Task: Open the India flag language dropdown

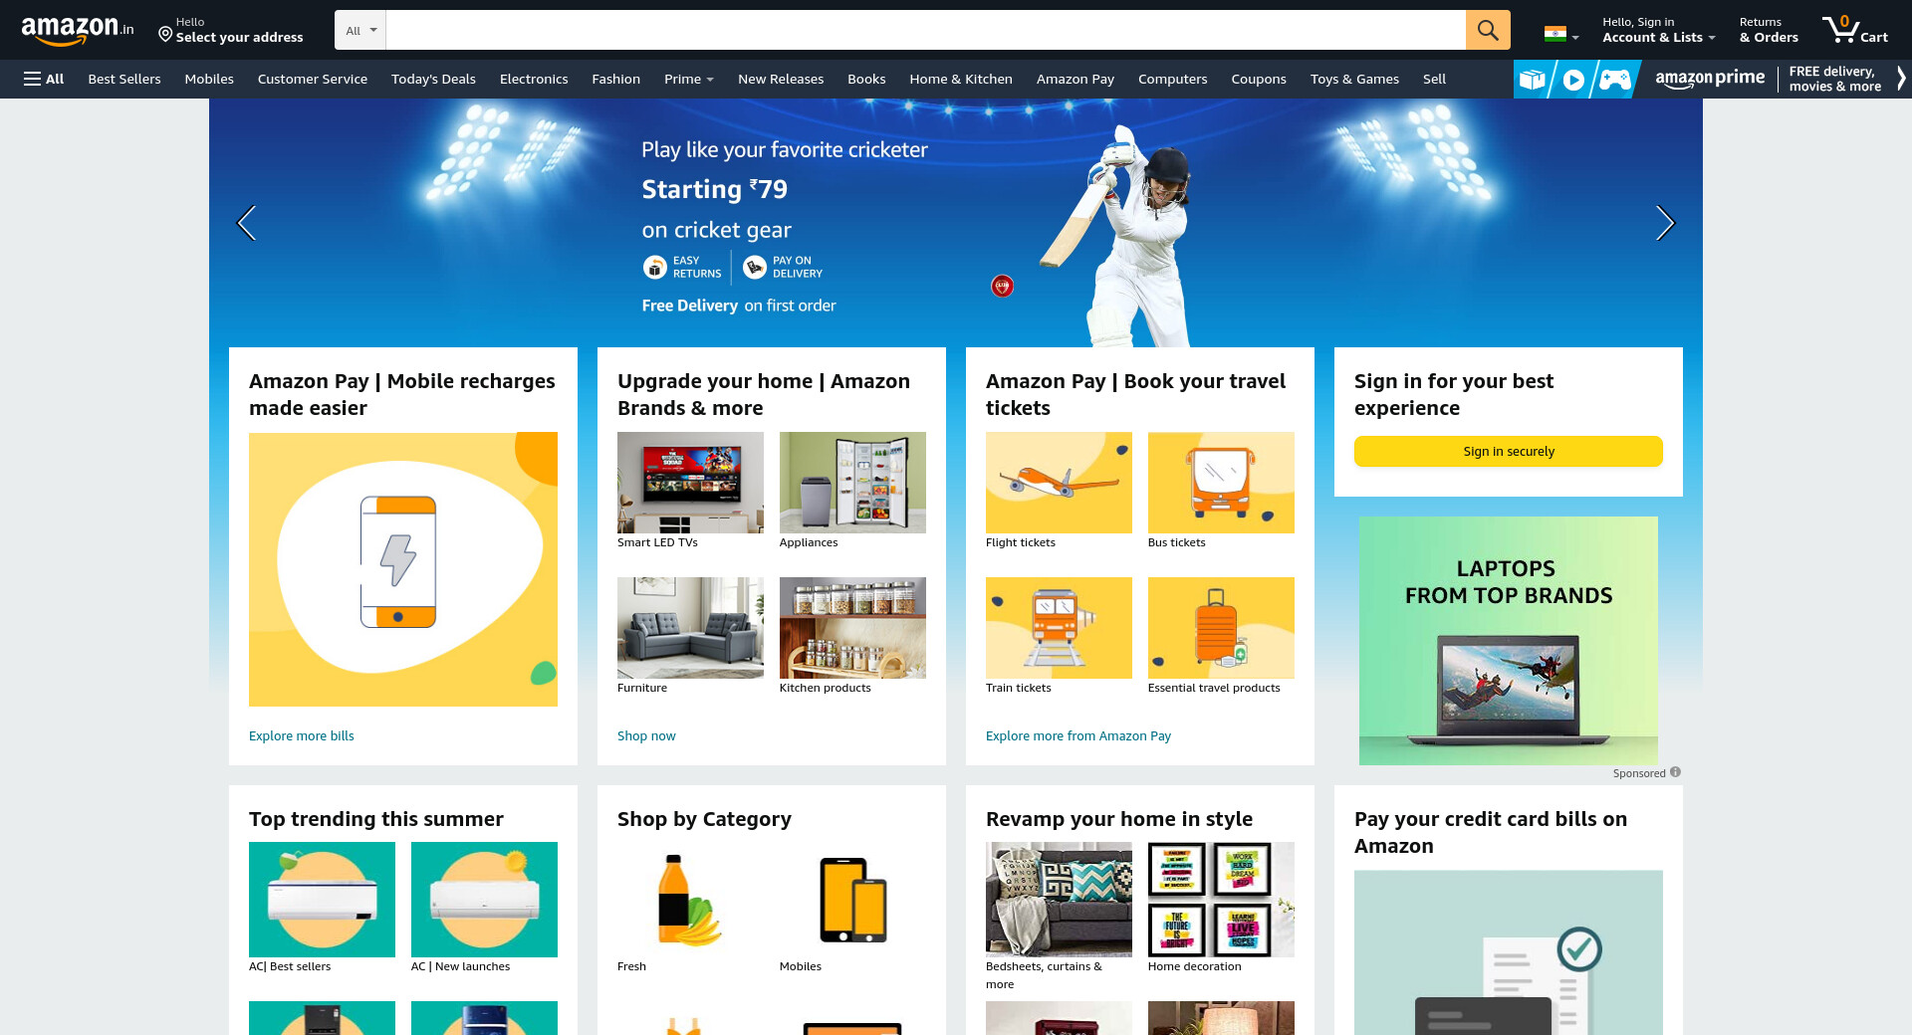Action: pos(1560,34)
